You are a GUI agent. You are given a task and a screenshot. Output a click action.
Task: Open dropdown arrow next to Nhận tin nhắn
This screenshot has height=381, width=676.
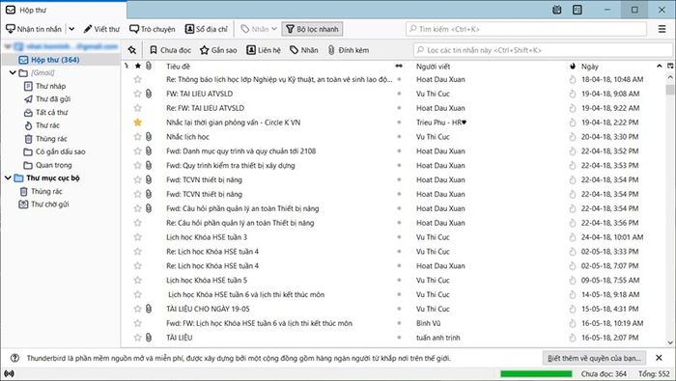[71, 29]
